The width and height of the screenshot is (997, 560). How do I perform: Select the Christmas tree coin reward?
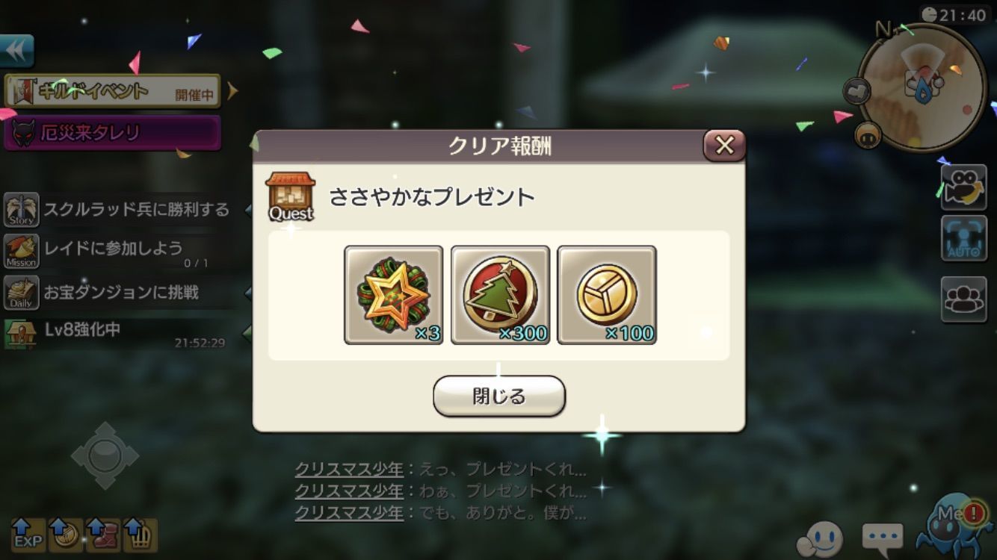coord(500,295)
